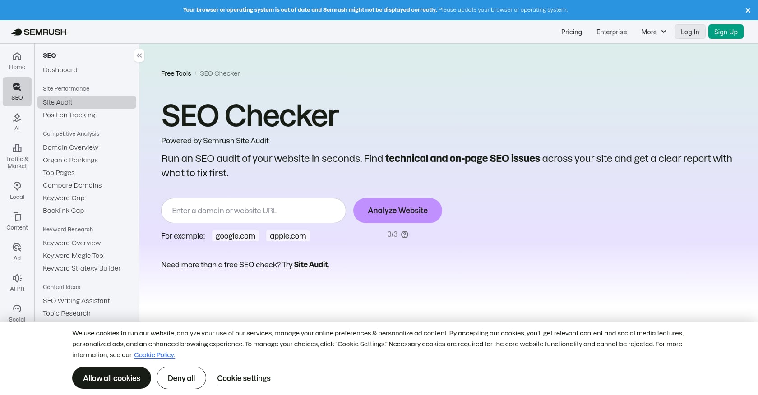Open Keyword Gap

(87, 198)
